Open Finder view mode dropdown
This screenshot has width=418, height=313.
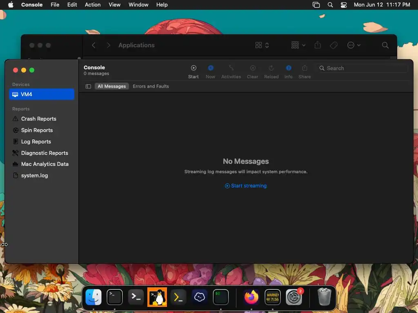[x=262, y=45]
